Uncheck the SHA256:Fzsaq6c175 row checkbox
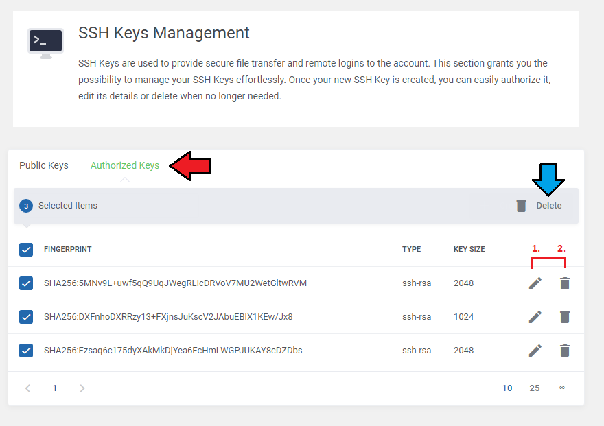 coord(26,351)
